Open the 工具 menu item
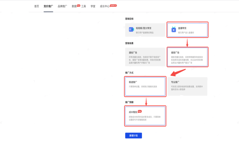 click(83, 6)
